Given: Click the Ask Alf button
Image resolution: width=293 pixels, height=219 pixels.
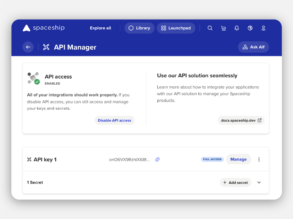Looking at the screenshot, I should (x=254, y=47).
